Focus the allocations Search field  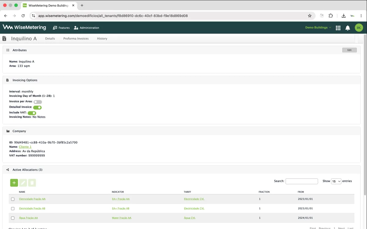(302, 181)
